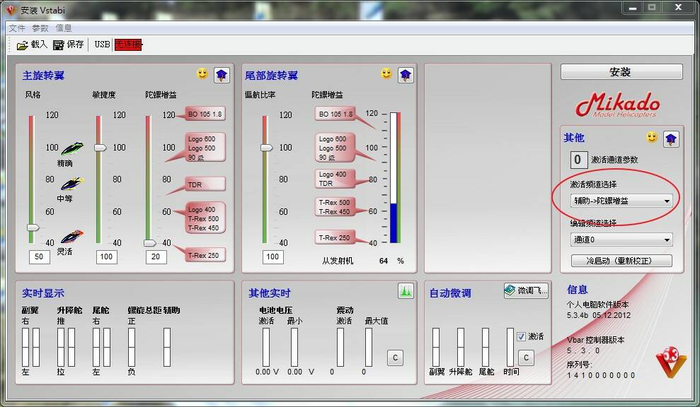
Task: Click the 风格 value field showing 50
Action: [x=40, y=256]
